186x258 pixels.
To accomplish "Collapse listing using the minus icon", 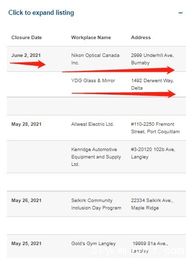I will point(181,13).
